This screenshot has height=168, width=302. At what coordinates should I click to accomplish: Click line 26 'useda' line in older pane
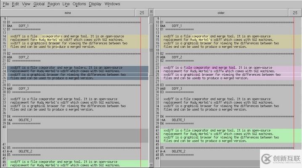tap(231, 78)
